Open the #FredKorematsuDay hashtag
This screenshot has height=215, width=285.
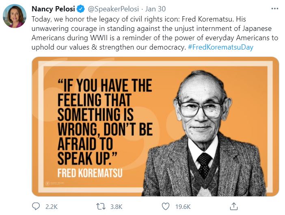220,47
